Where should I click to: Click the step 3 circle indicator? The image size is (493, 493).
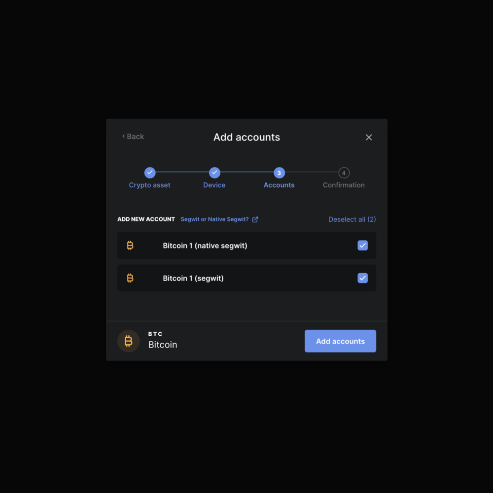(279, 173)
